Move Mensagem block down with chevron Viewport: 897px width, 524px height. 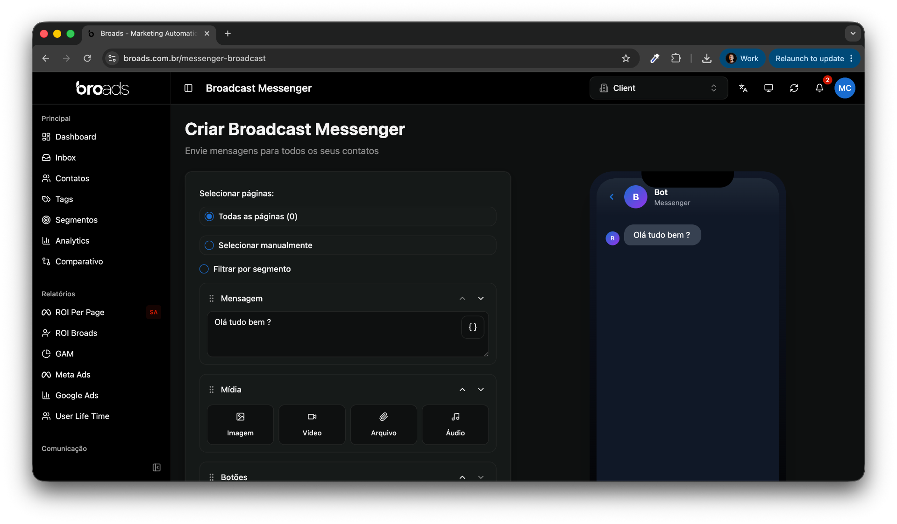pos(481,299)
